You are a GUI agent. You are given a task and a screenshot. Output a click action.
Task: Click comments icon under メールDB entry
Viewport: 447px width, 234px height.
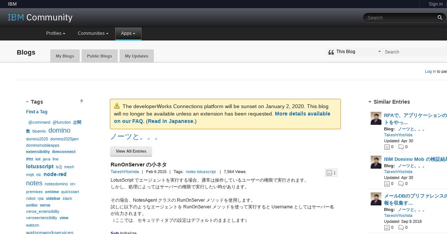click(x=401, y=227)
